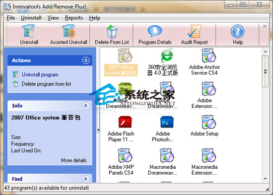Click '43 program(s) available for uninstall' status

47,188
